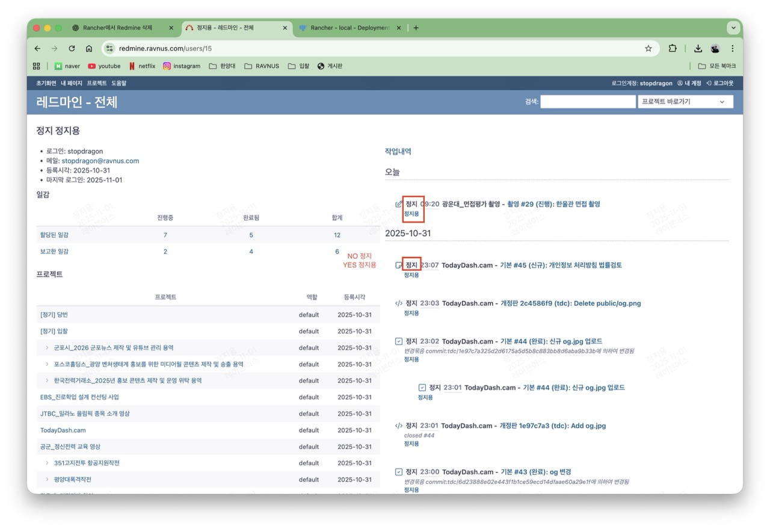Open the Chrome three-dot menu
Image resolution: width=770 pixels, height=529 pixels.
click(732, 49)
